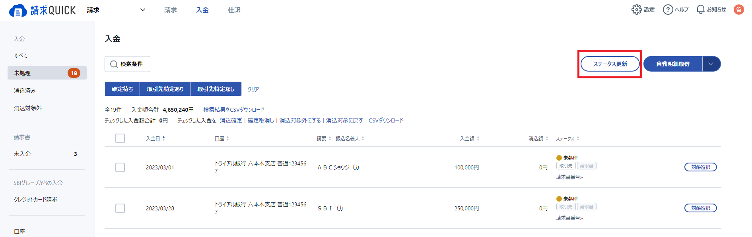Click 検索結果をCSVダウンロード link
Viewport: 752px width, 237px height.
point(234,110)
